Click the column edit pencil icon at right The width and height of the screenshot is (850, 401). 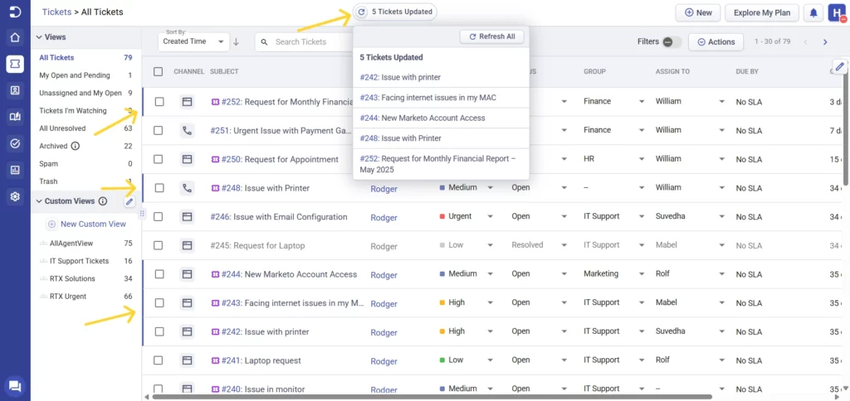click(839, 66)
